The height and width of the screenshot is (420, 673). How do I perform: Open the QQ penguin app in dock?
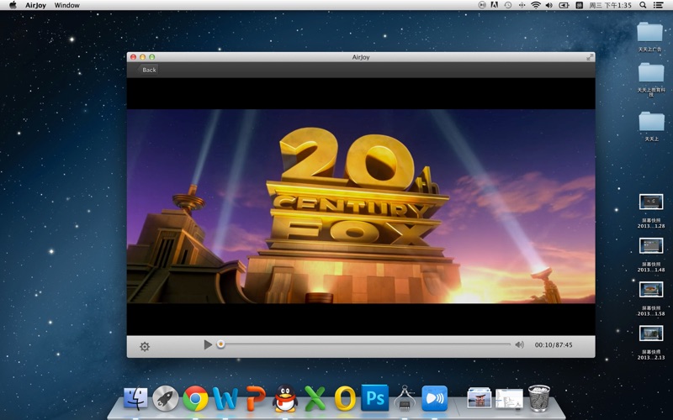click(285, 398)
